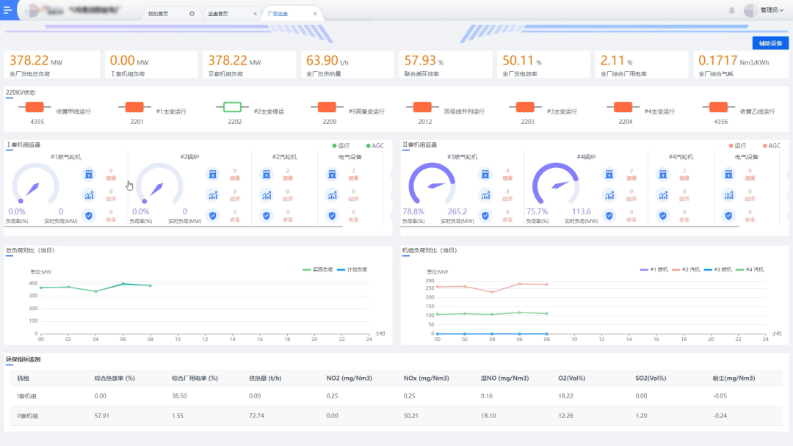793x446 pixels.
Task: Toggle the #1 燃机 legend series
Action: click(654, 270)
